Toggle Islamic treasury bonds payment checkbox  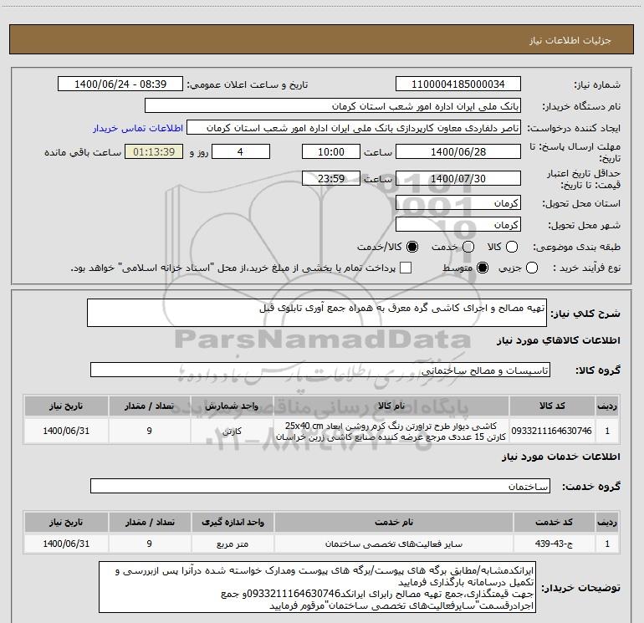coord(406,268)
